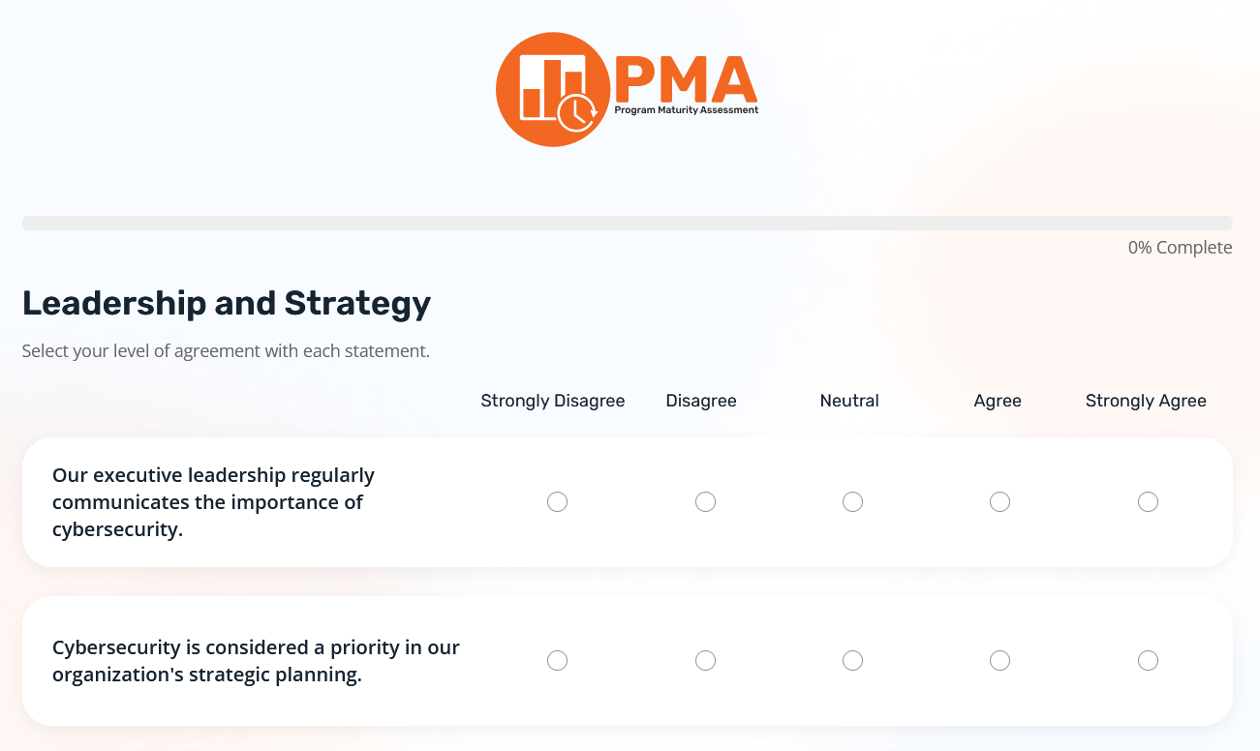
Task: Select Disagree for the executive leadership statement
Action: [705, 501]
